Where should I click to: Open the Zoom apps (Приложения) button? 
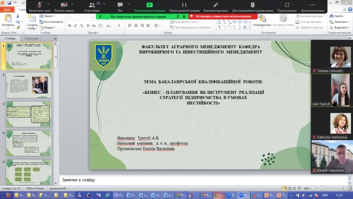point(287,7)
